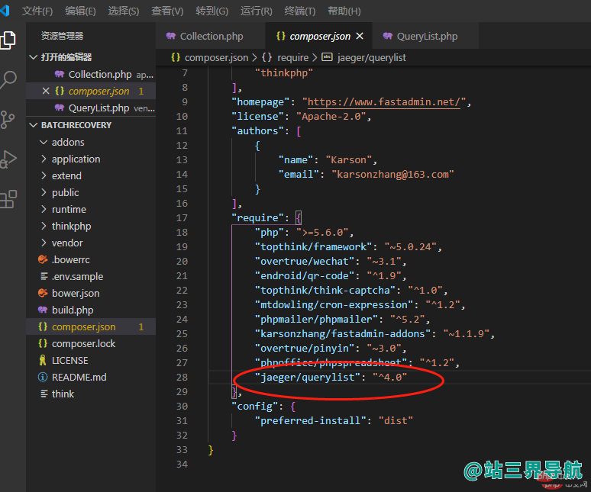Click the "topthink/framework" key

click(313, 246)
